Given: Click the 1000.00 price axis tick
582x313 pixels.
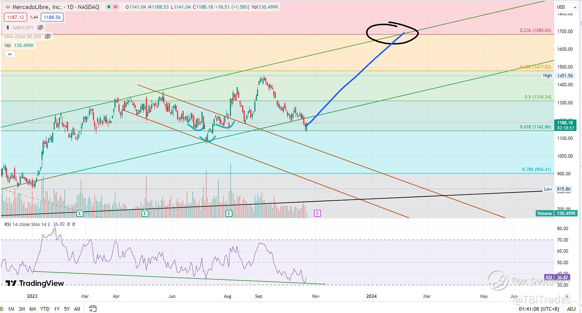Looking at the screenshot, I should tap(565, 156).
